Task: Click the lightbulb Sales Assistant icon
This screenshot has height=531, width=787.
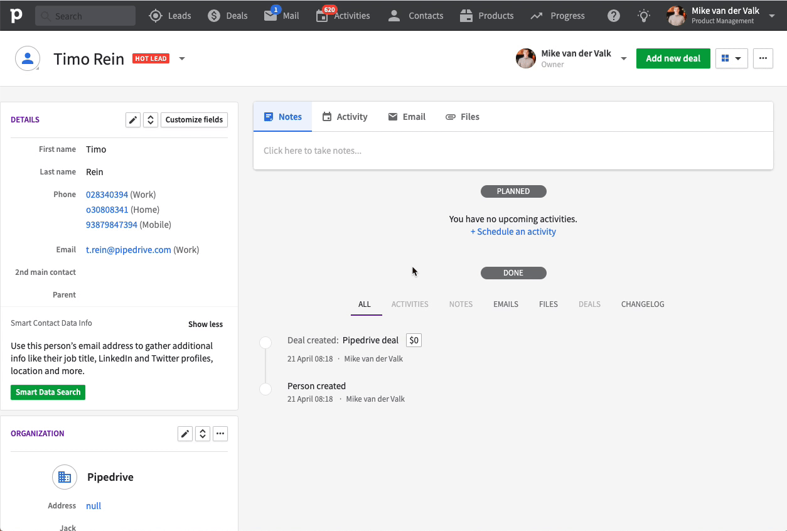Action: (643, 16)
